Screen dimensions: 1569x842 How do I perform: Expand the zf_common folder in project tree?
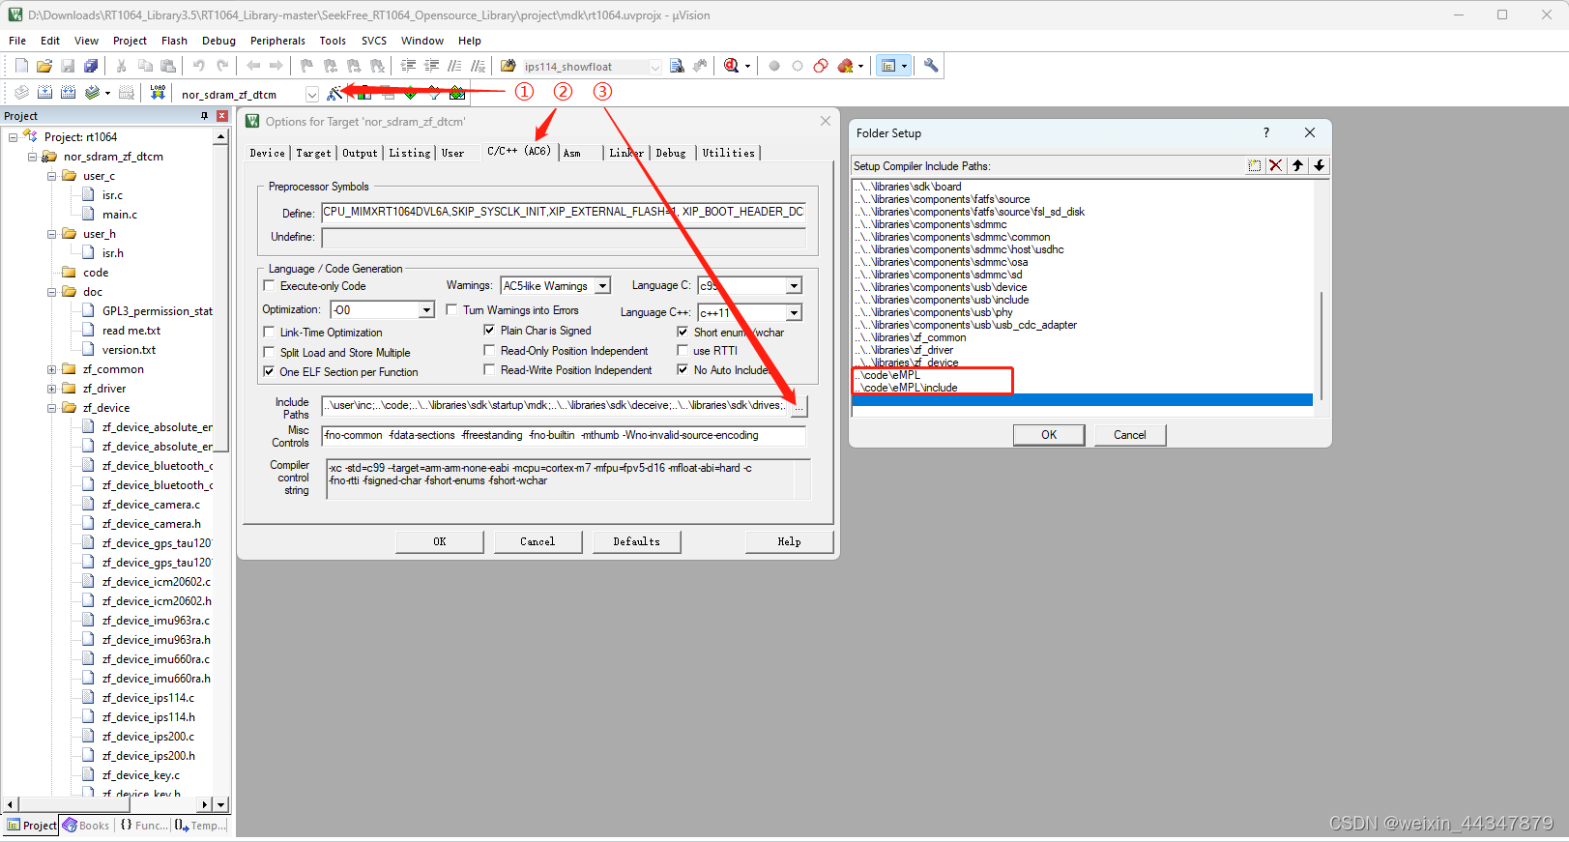click(51, 369)
